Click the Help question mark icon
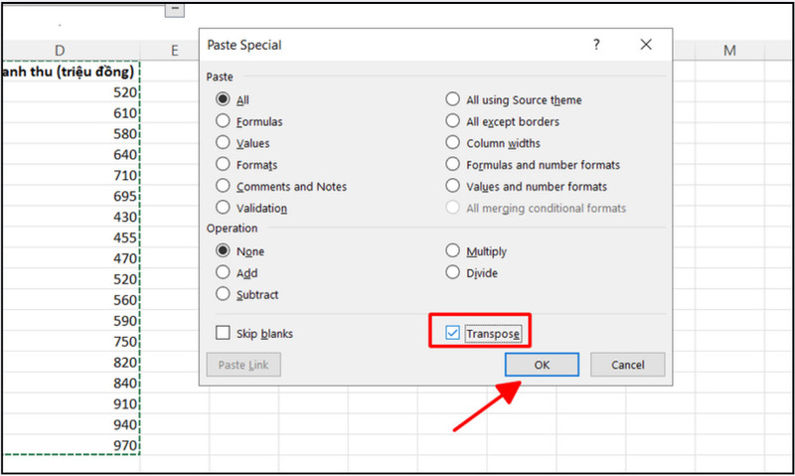The image size is (795, 476). [x=596, y=45]
